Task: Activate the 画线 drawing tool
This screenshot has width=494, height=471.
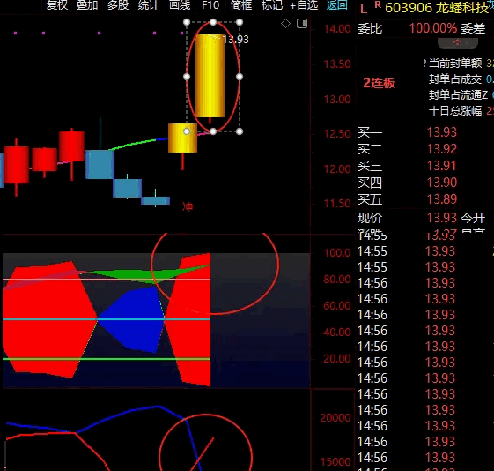Action: pos(180,5)
